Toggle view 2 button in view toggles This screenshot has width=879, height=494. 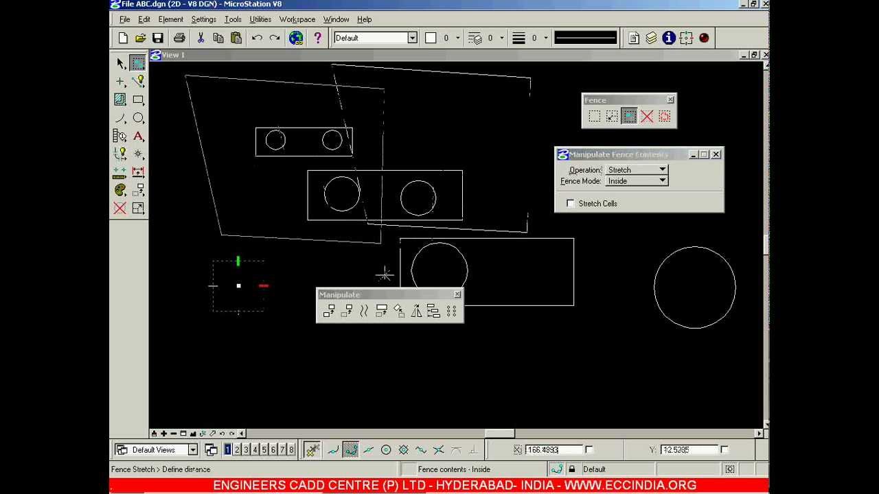point(237,449)
